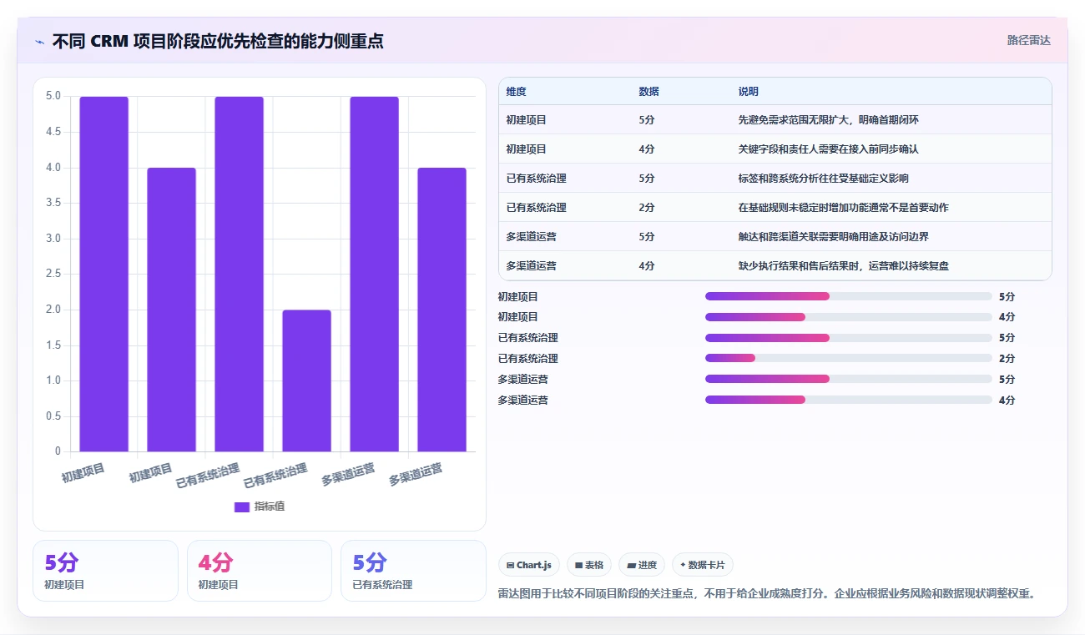This screenshot has height=635, width=1085.
Task: Click the 多渠道运营 5分 progress bar
Action: point(848,379)
